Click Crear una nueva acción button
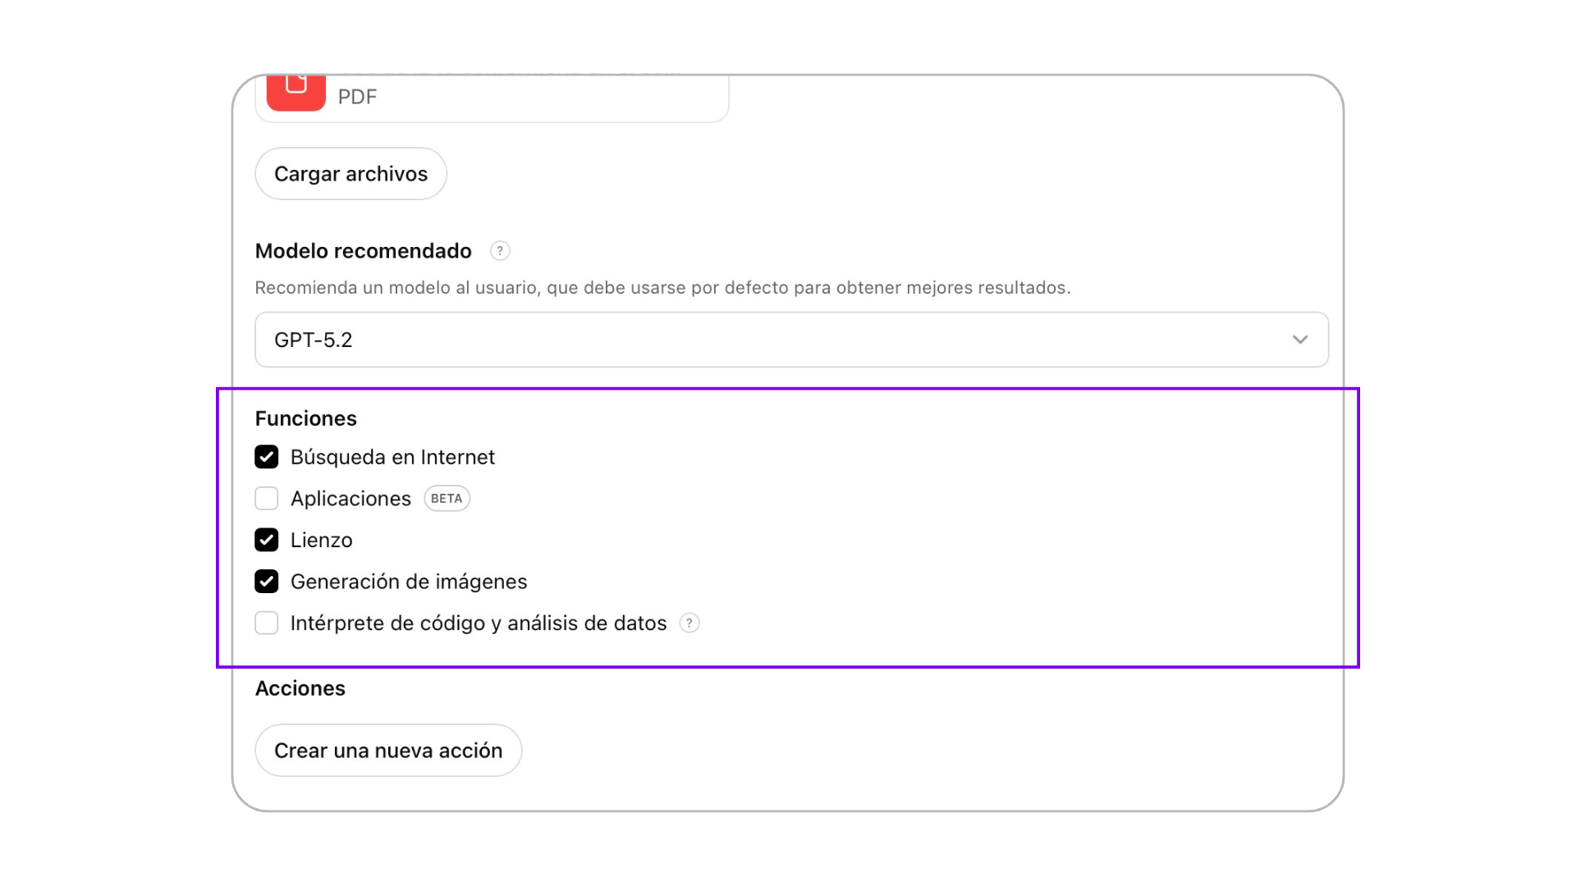The width and height of the screenshot is (1576, 886). pyautogui.click(x=388, y=751)
